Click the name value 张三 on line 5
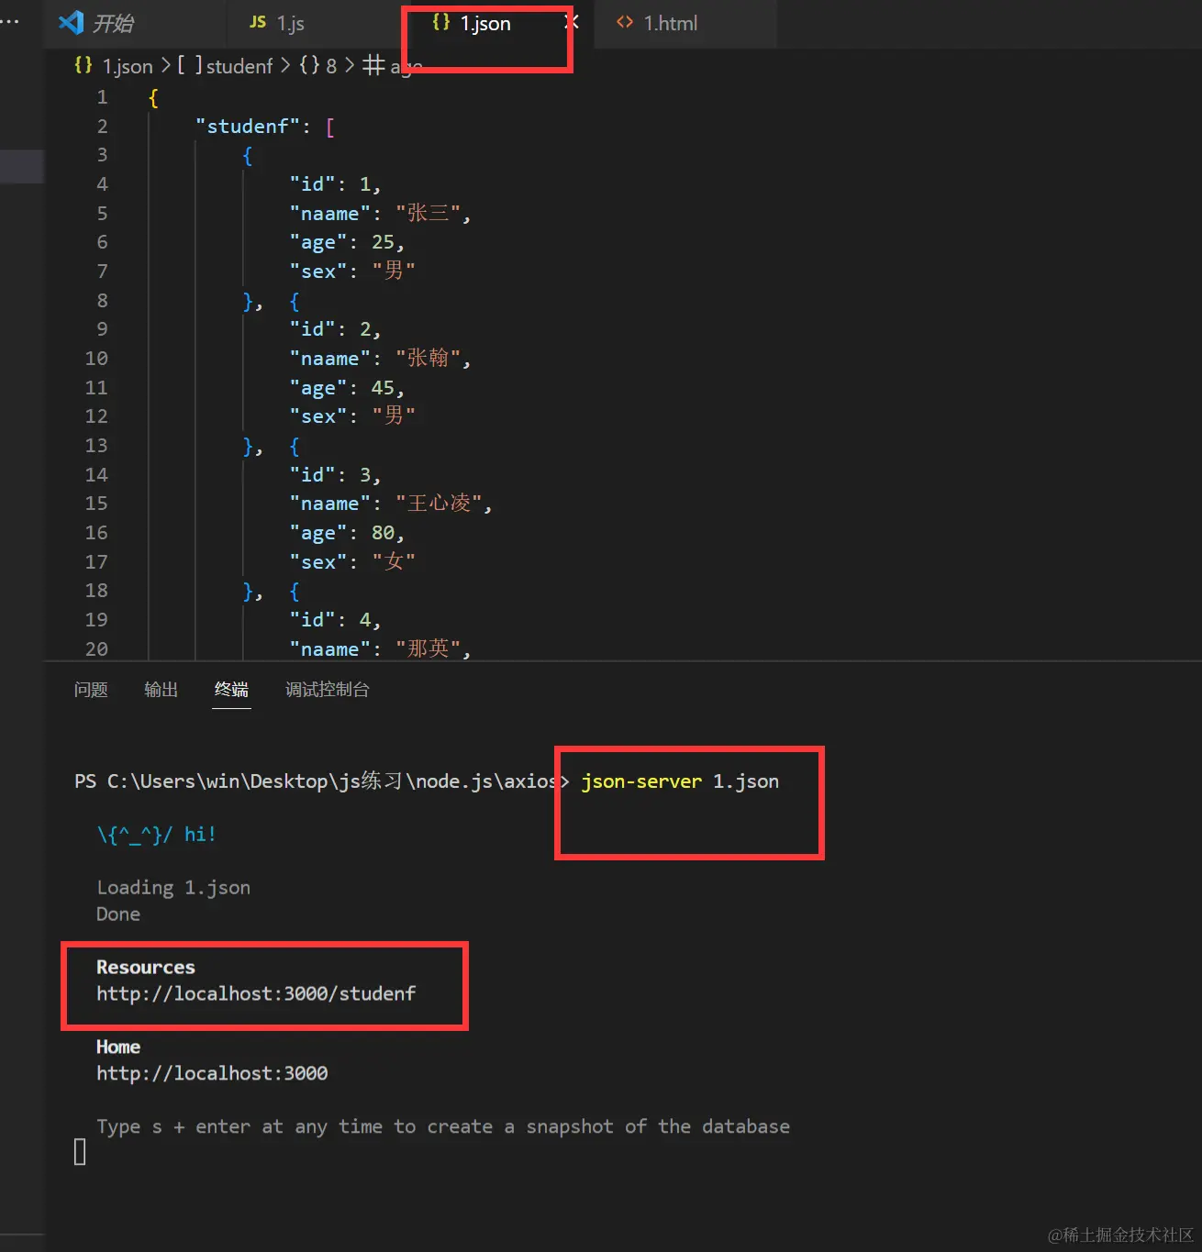The height and width of the screenshot is (1252, 1202). click(428, 214)
